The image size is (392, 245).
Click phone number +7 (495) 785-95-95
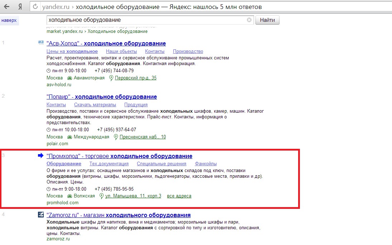pos(114,189)
